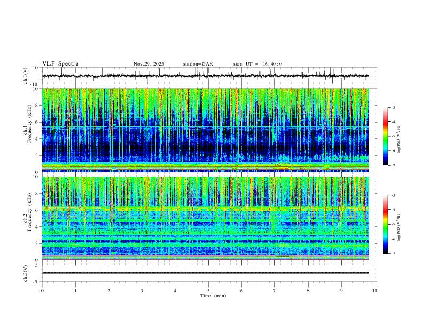Click the ch.2 Frequency (kHz) axis label
The height and width of the screenshot is (326, 422).
pos(28,212)
